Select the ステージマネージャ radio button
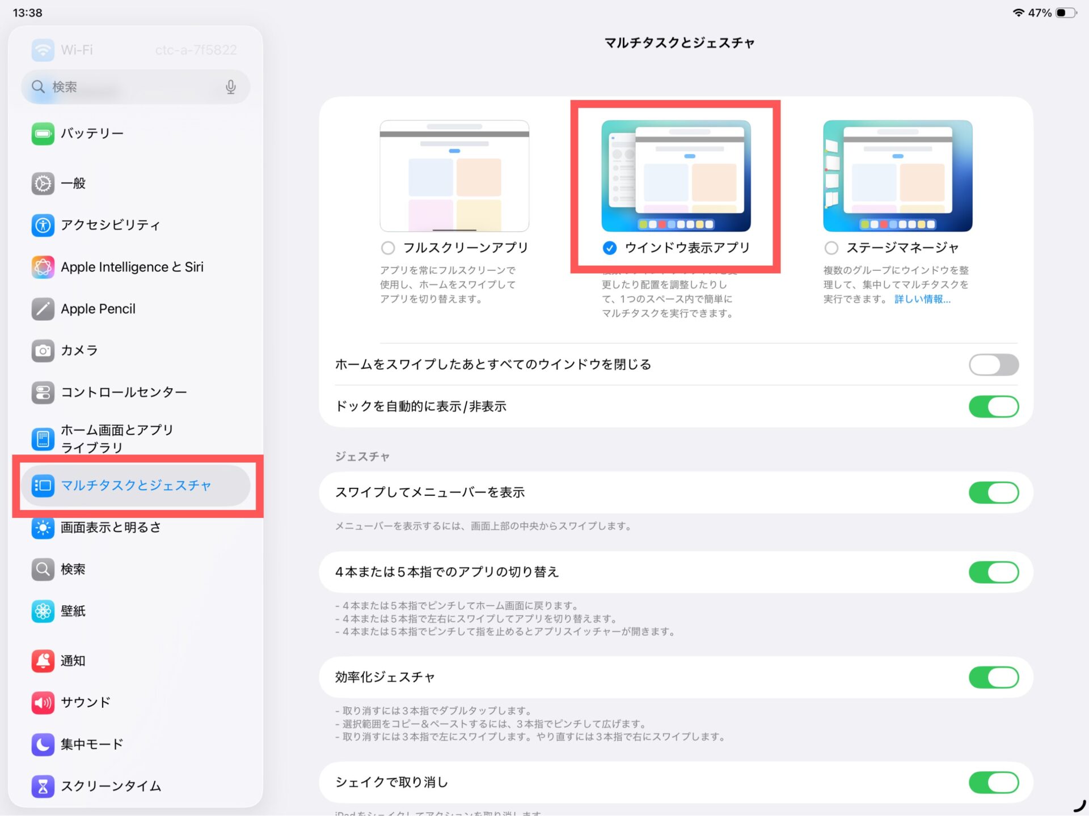 [831, 248]
